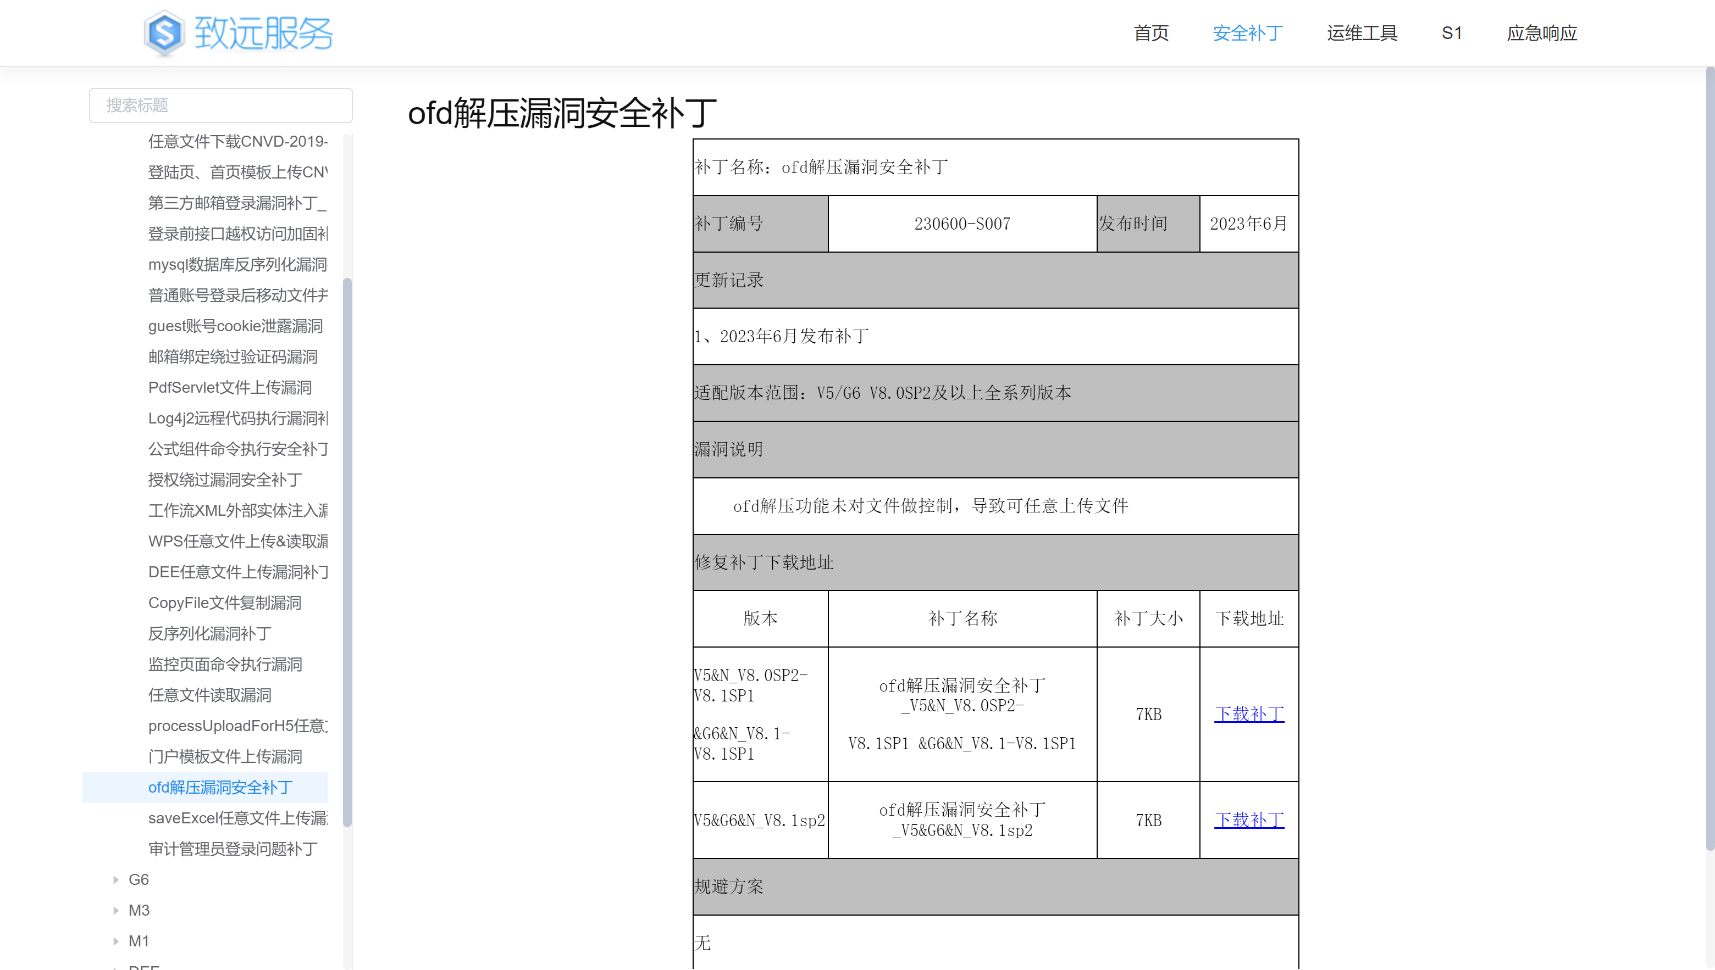
Task: Open Log4j2远程代码执行漏洞 patch entry
Action: (238, 417)
